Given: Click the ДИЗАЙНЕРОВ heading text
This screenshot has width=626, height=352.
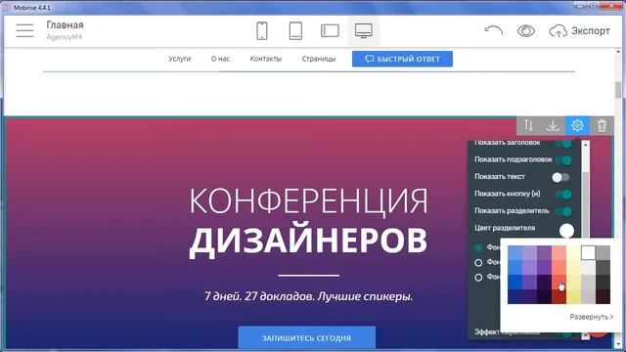Looking at the screenshot, I should point(308,241).
